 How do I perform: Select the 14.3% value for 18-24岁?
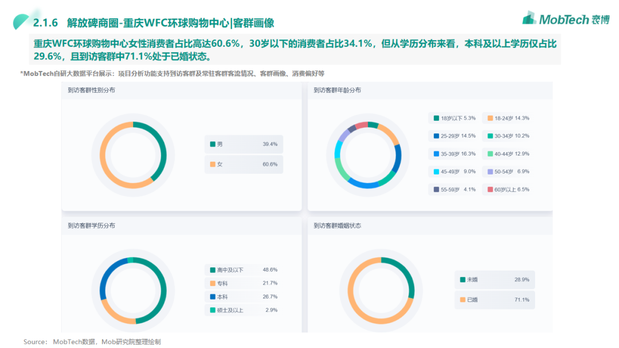pyautogui.click(x=522, y=118)
